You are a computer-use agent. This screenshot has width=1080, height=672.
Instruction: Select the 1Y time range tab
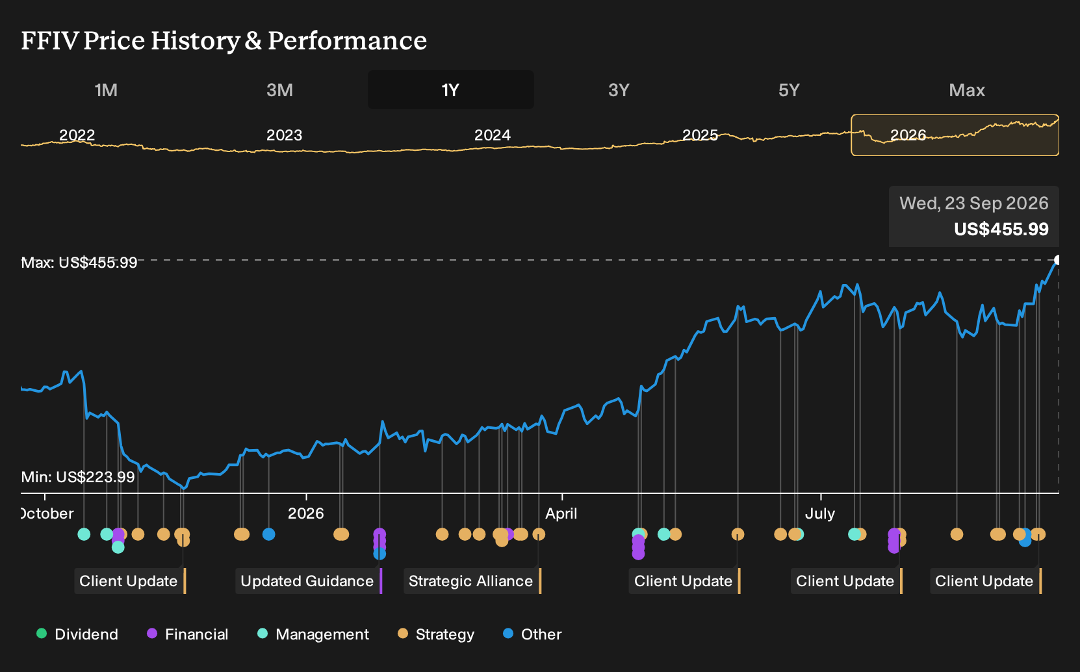point(451,90)
